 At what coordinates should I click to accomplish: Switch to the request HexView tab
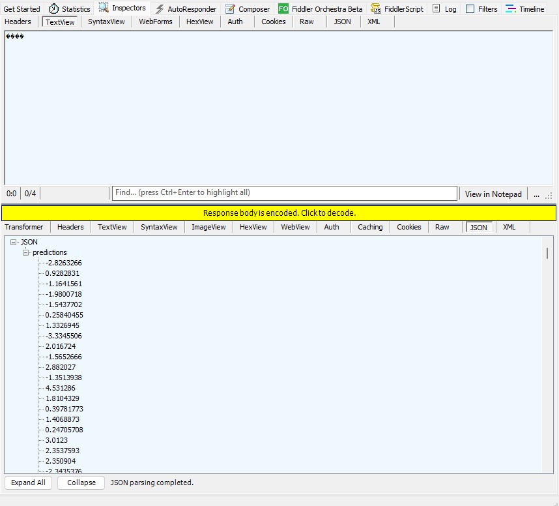[x=199, y=22]
